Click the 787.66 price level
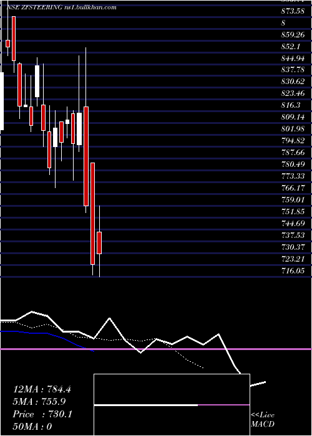This screenshot has width=312, height=436. coord(293,153)
